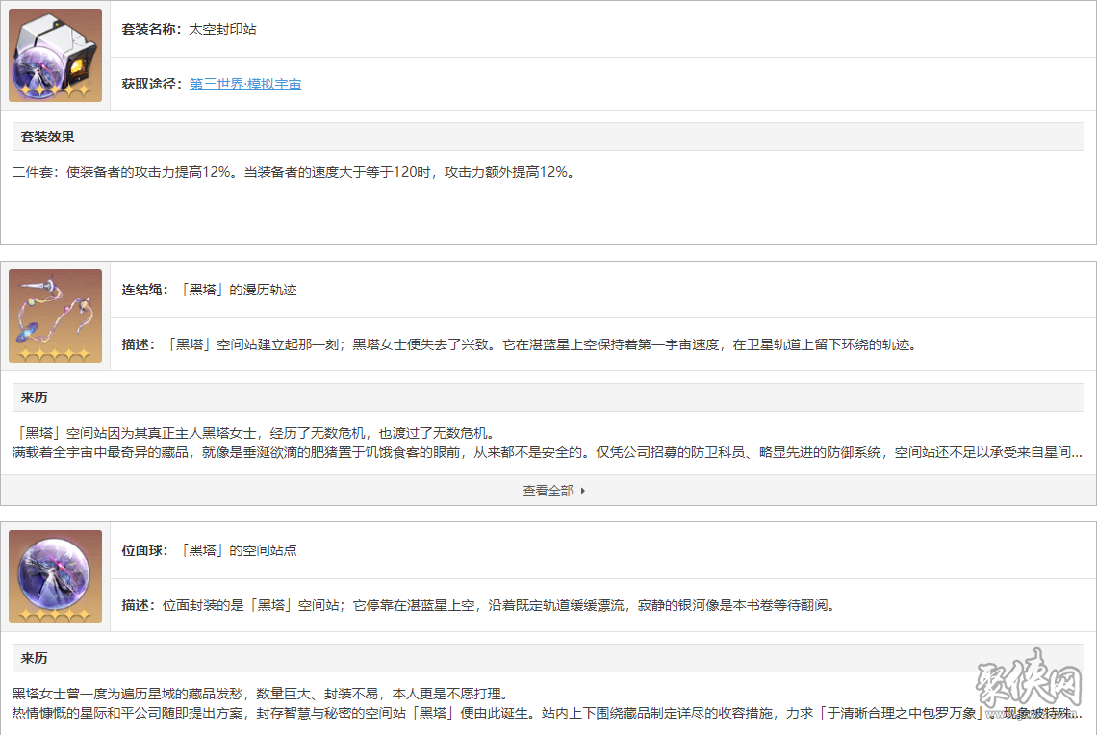The image size is (1097, 735).
Task: Click the 来历 header under 连结绳
Action: click(548, 397)
